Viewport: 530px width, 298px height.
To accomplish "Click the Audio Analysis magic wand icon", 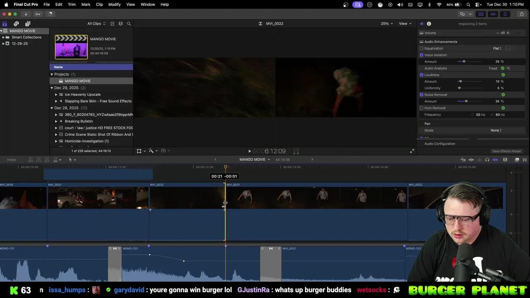I will 508,68.
